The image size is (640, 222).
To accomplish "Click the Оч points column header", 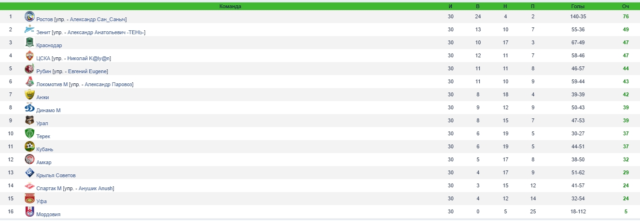I will [x=626, y=6].
